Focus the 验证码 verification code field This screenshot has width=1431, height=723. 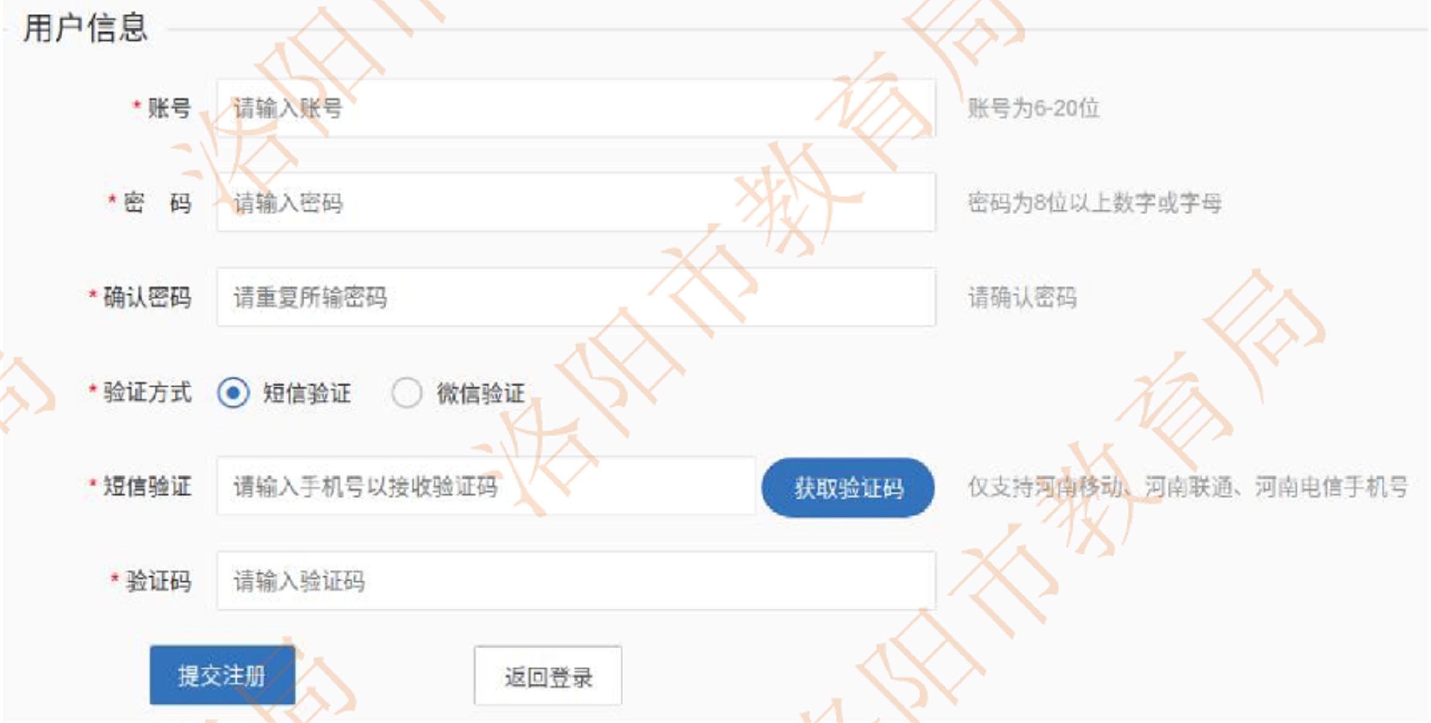(x=576, y=581)
